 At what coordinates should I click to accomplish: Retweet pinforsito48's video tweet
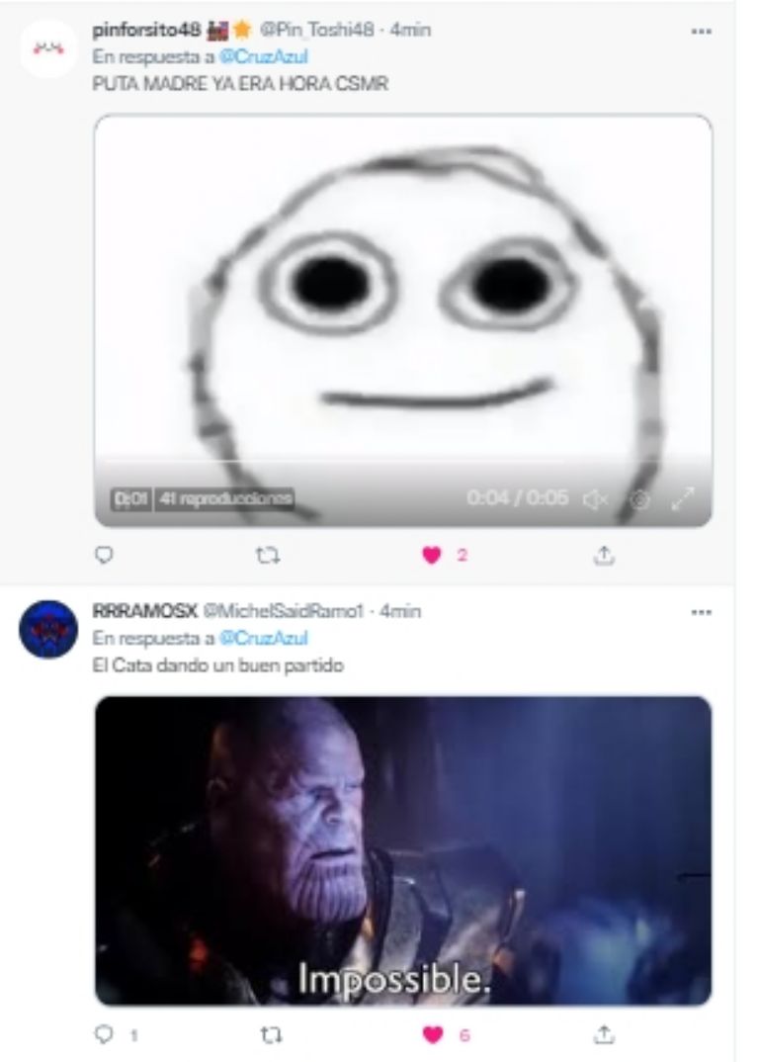coord(268,556)
